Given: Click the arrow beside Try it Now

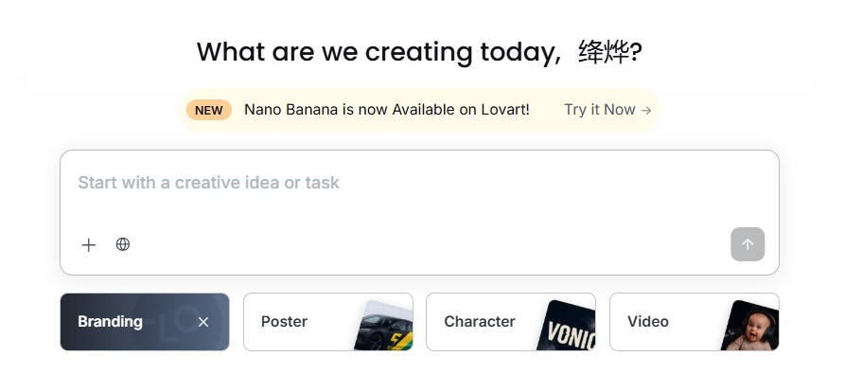Looking at the screenshot, I should tap(646, 110).
